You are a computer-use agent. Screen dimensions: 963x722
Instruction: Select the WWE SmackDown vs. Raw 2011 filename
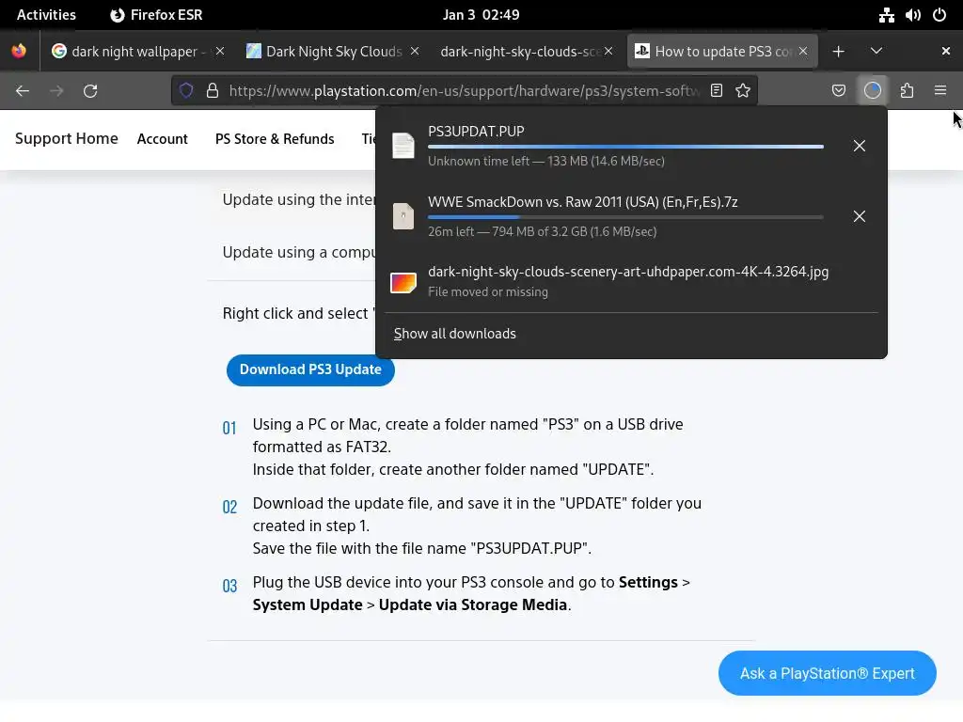coord(583,202)
